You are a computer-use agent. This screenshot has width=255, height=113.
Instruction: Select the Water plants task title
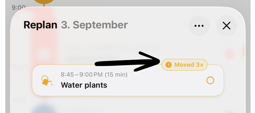pos(84,85)
